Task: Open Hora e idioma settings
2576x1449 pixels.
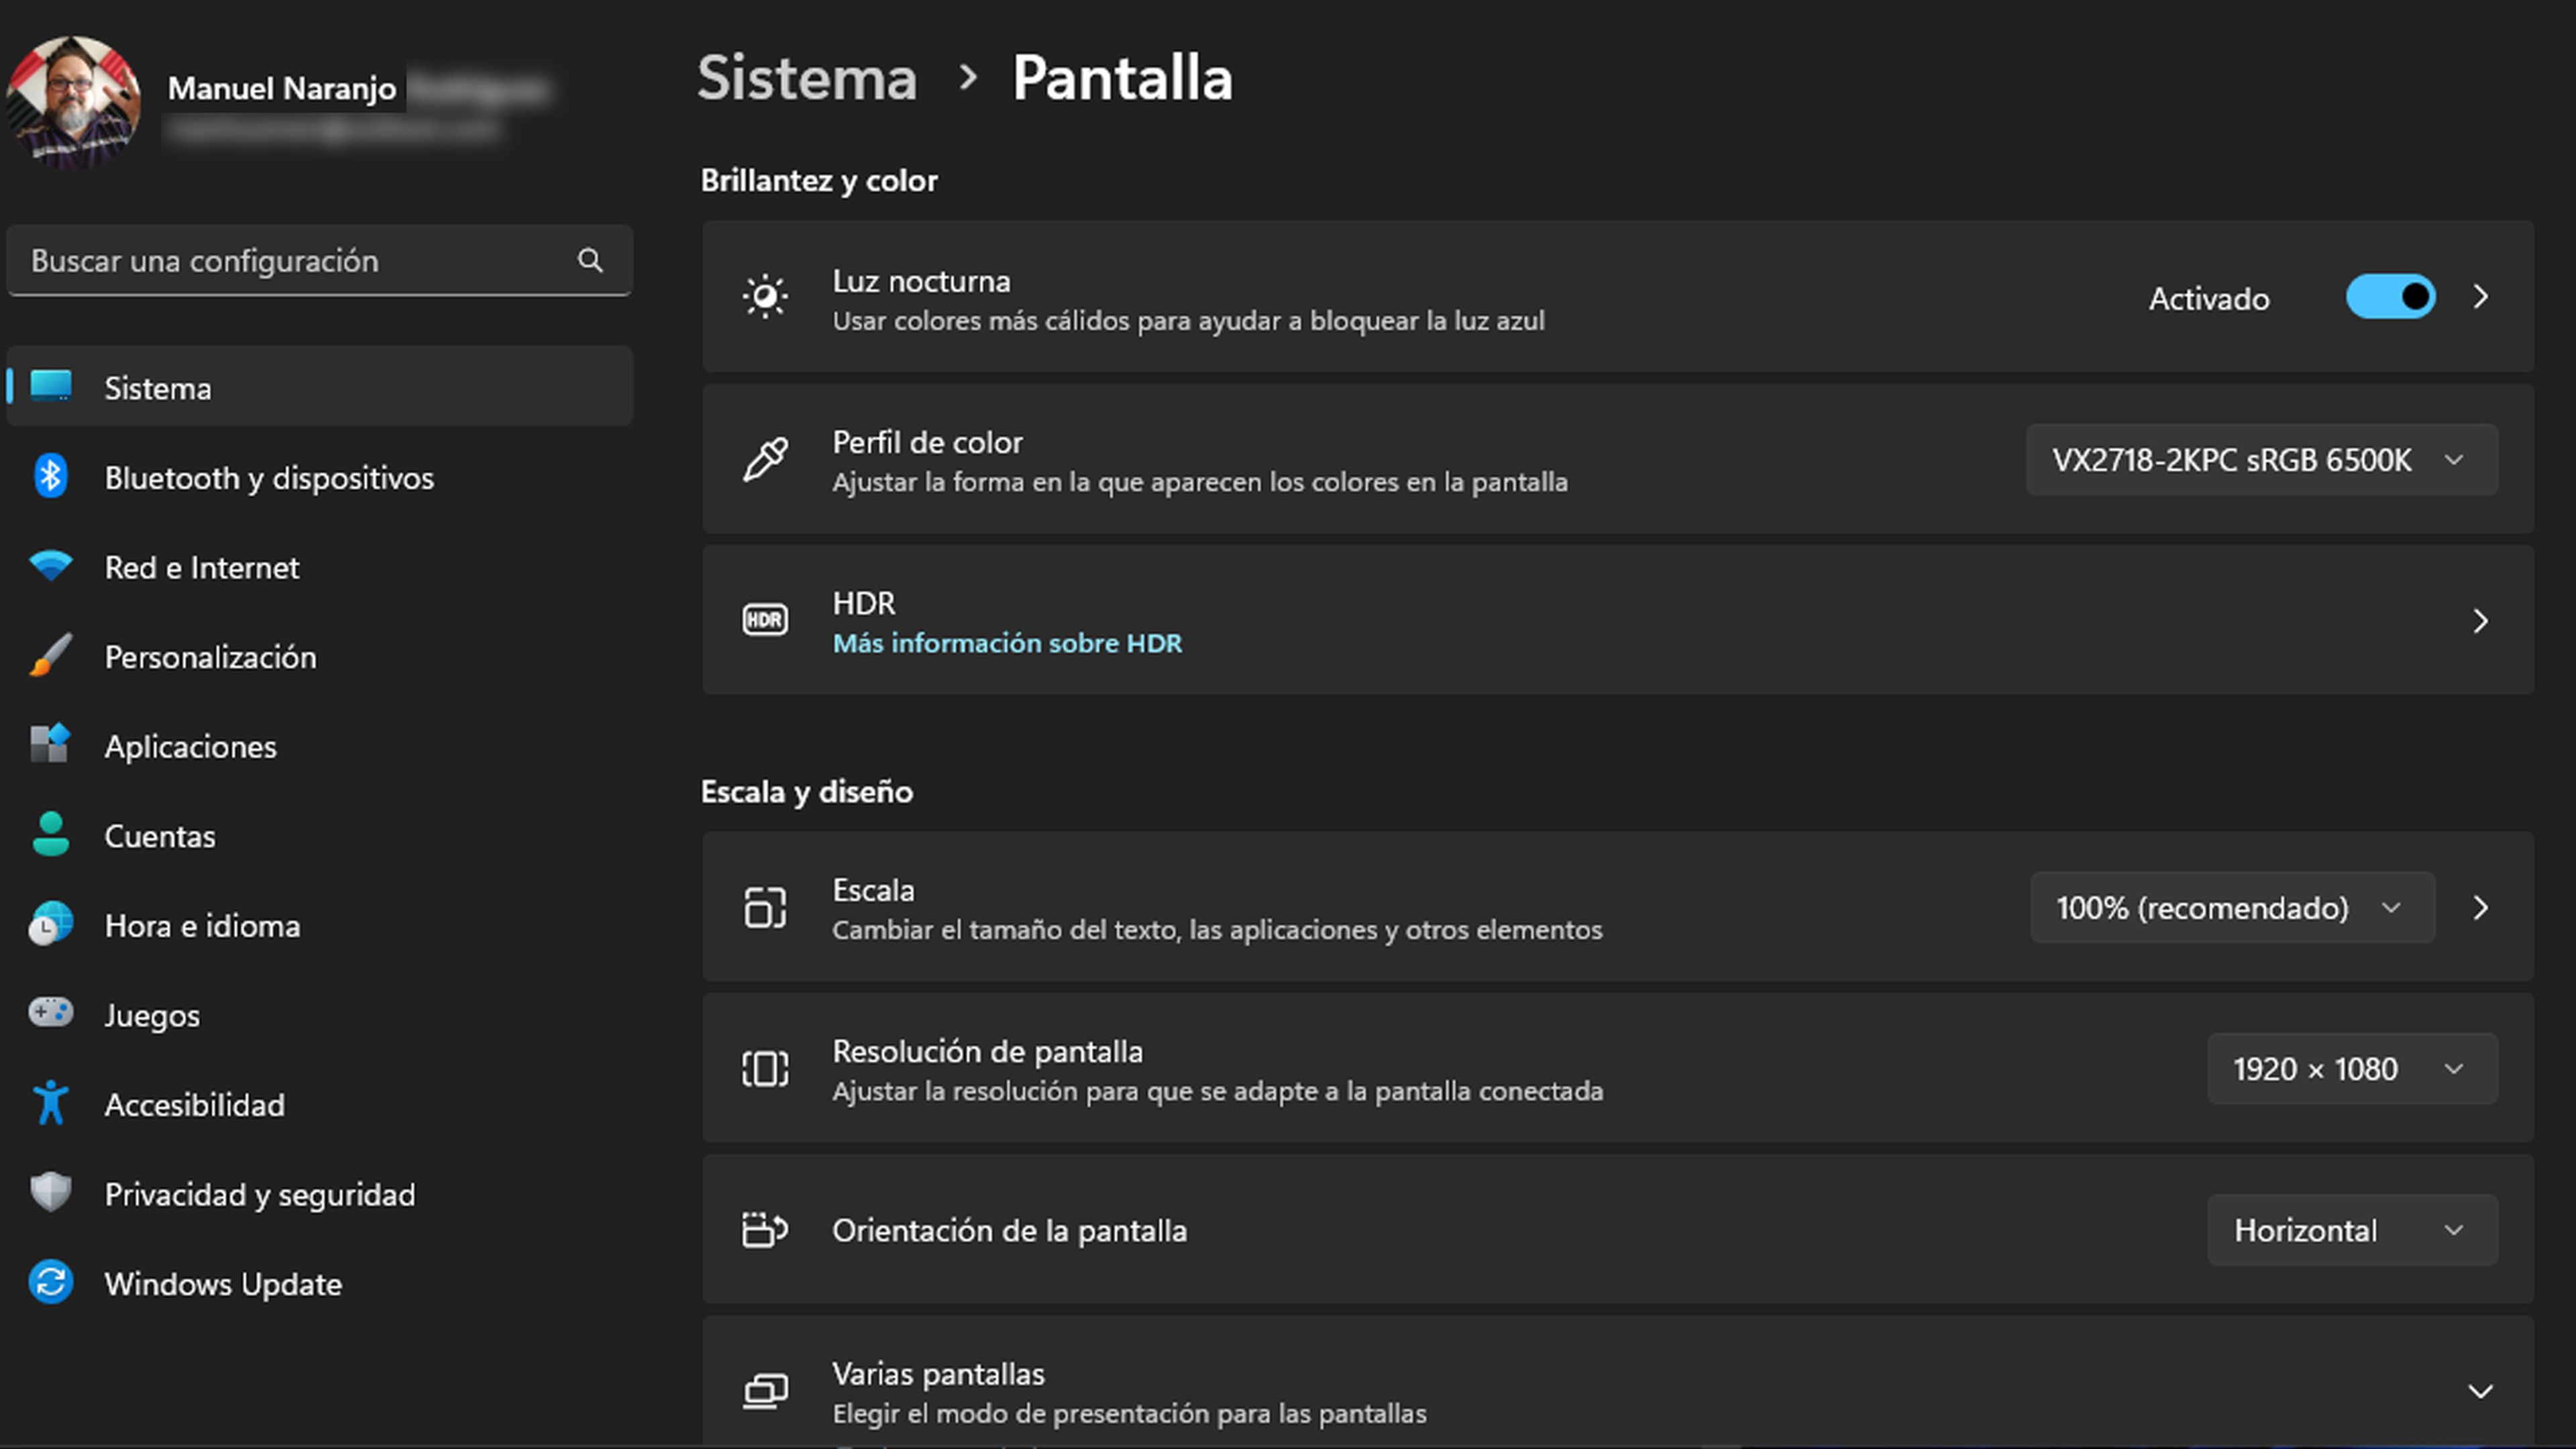Action: (320, 925)
